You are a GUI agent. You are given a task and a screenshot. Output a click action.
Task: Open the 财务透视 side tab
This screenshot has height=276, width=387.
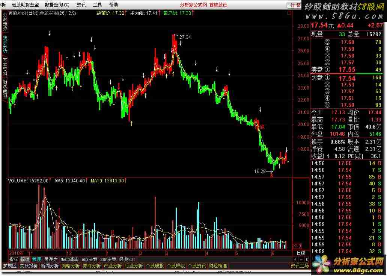click(x=5, y=89)
